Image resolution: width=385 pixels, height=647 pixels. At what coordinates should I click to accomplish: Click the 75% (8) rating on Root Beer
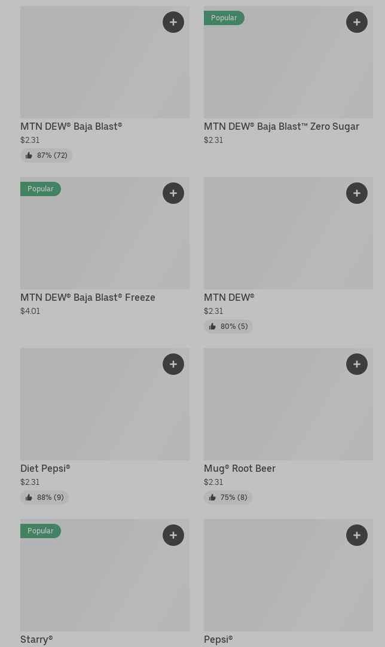point(228,498)
